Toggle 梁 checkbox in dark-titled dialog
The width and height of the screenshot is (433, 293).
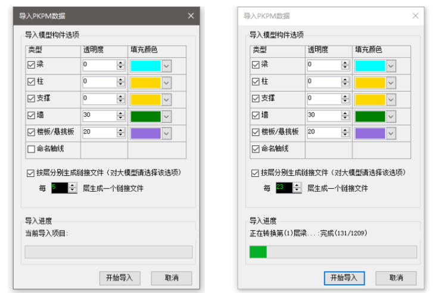tap(32, 65)
